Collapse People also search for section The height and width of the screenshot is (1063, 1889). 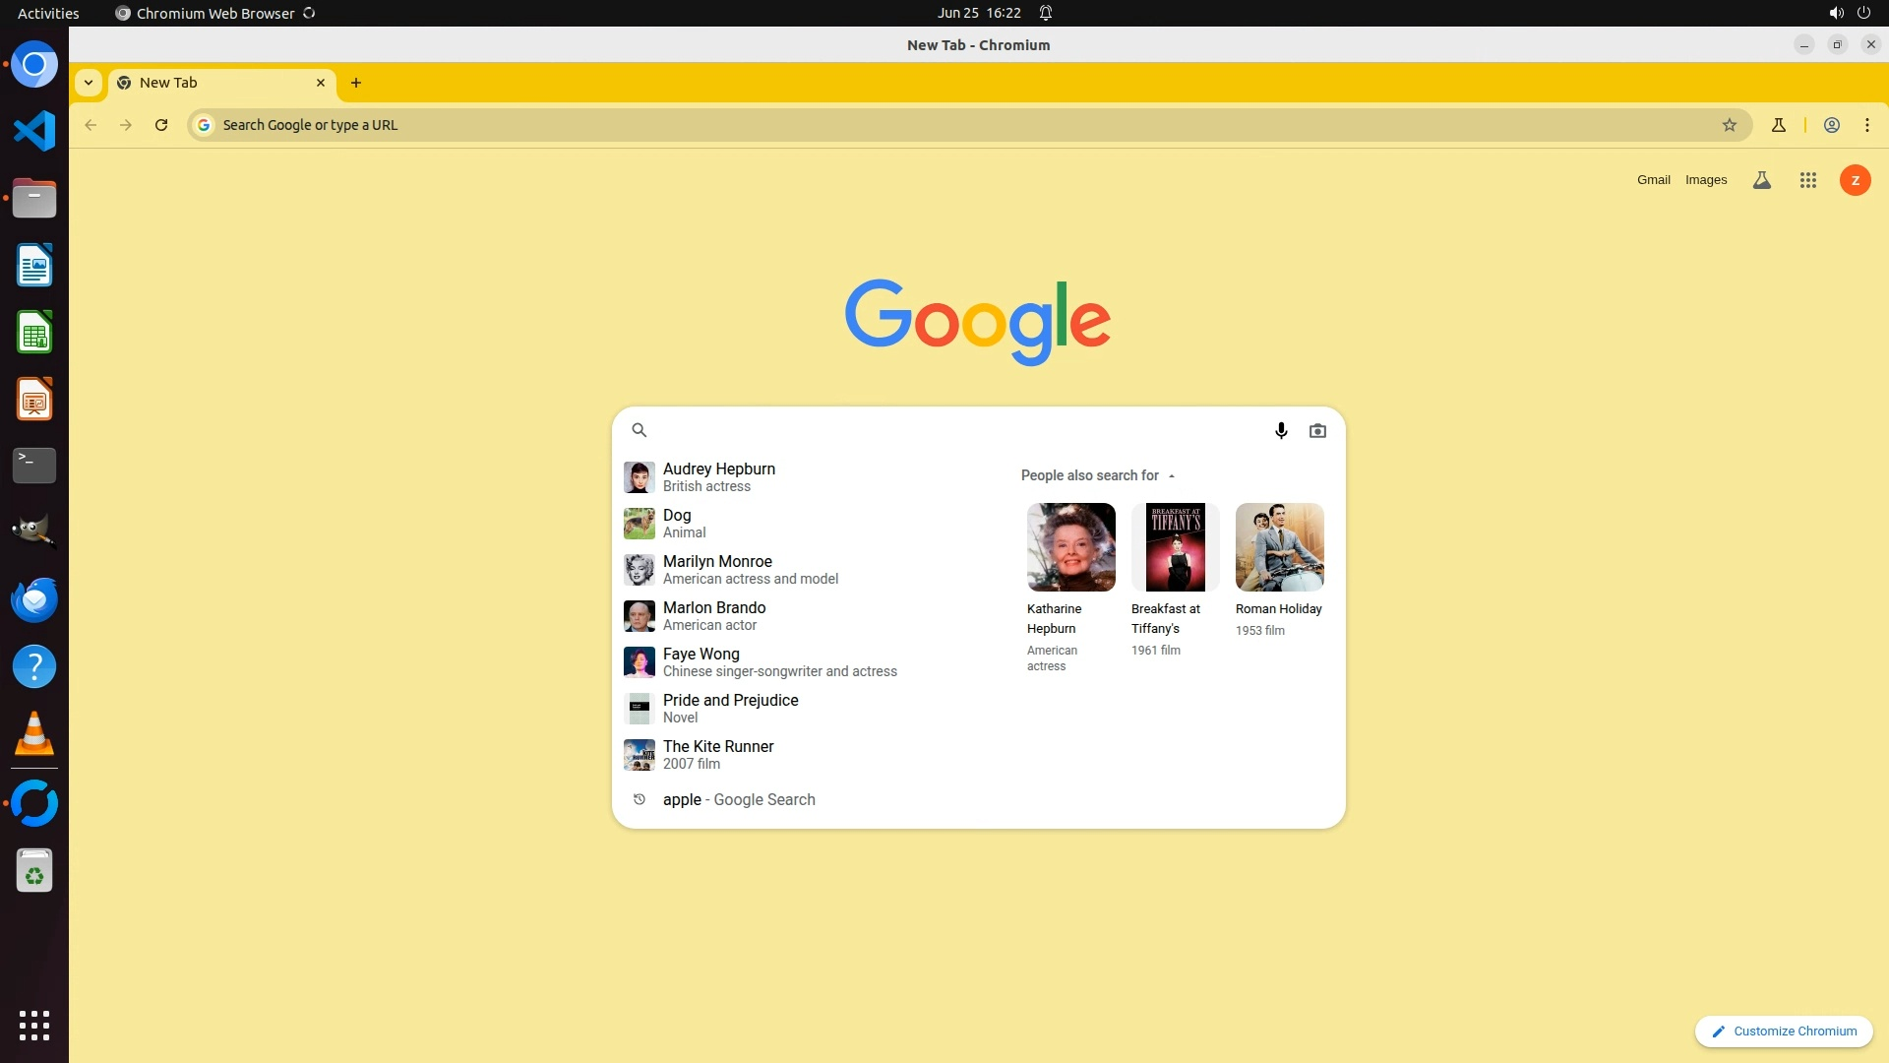(x=1171, y=475)
